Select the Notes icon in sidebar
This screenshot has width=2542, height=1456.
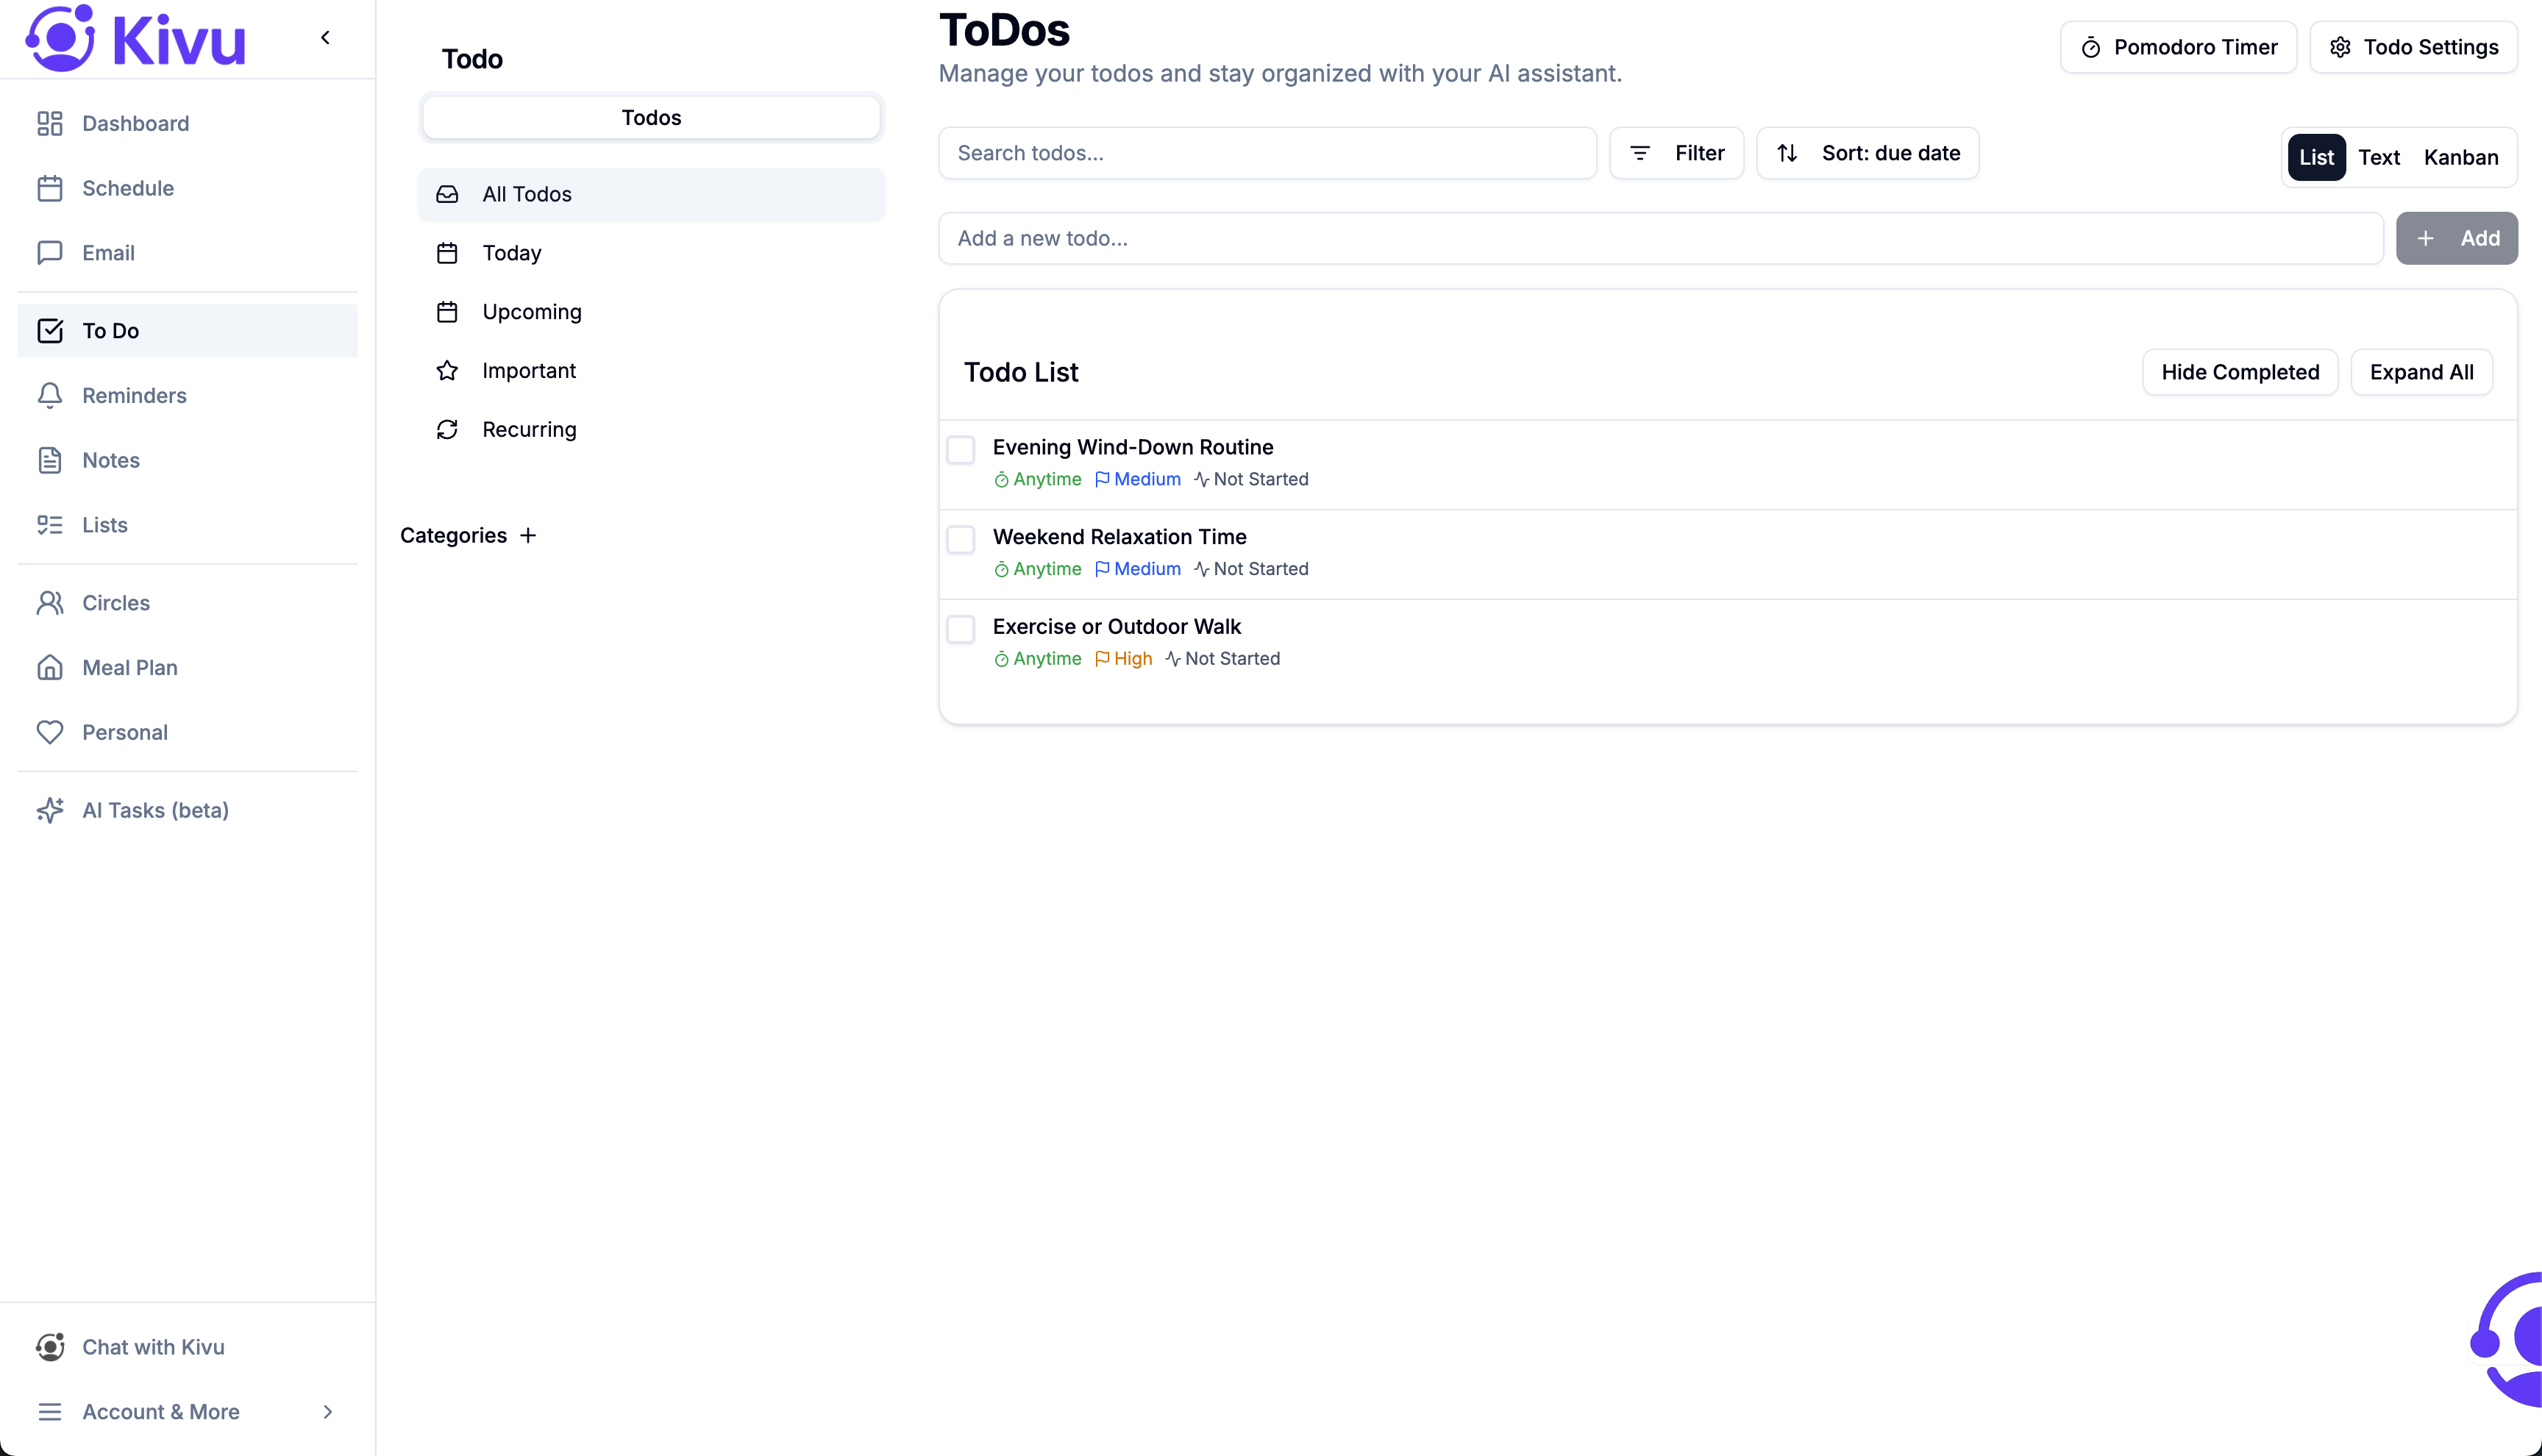coord(51,460)
